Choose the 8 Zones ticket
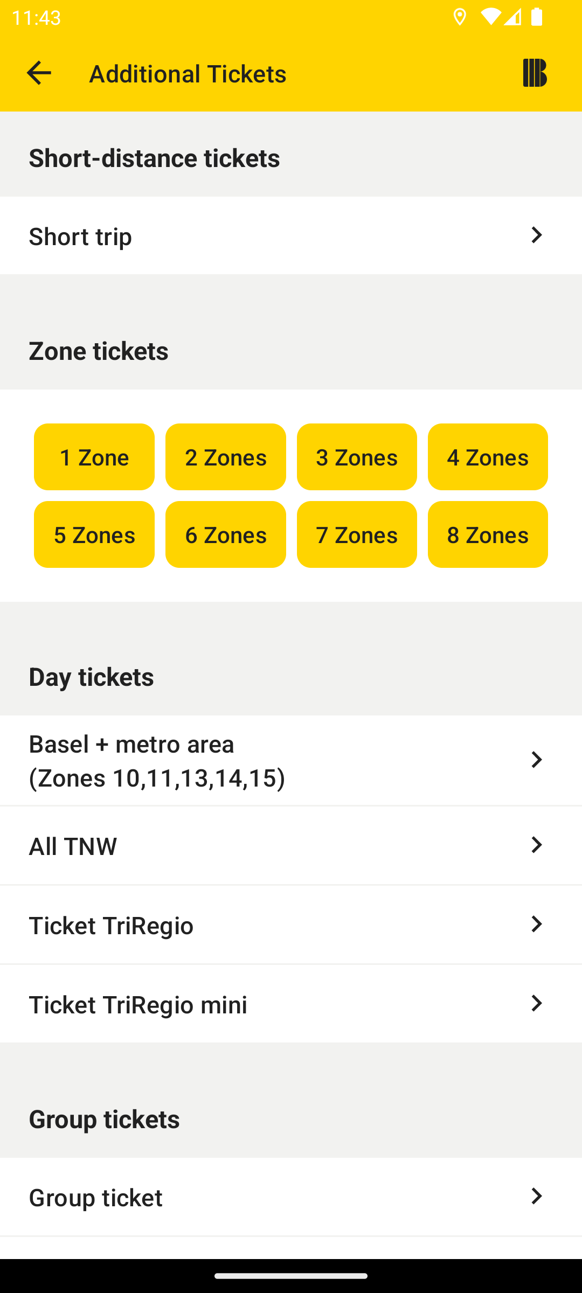582x1293 pixels. [488, 534]
